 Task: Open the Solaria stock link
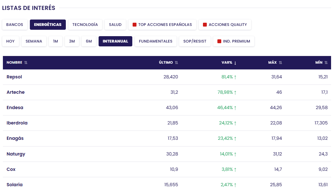(x=14, y=185)
